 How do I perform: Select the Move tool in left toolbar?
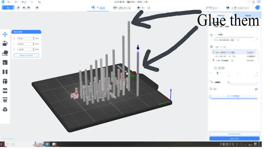5,35
